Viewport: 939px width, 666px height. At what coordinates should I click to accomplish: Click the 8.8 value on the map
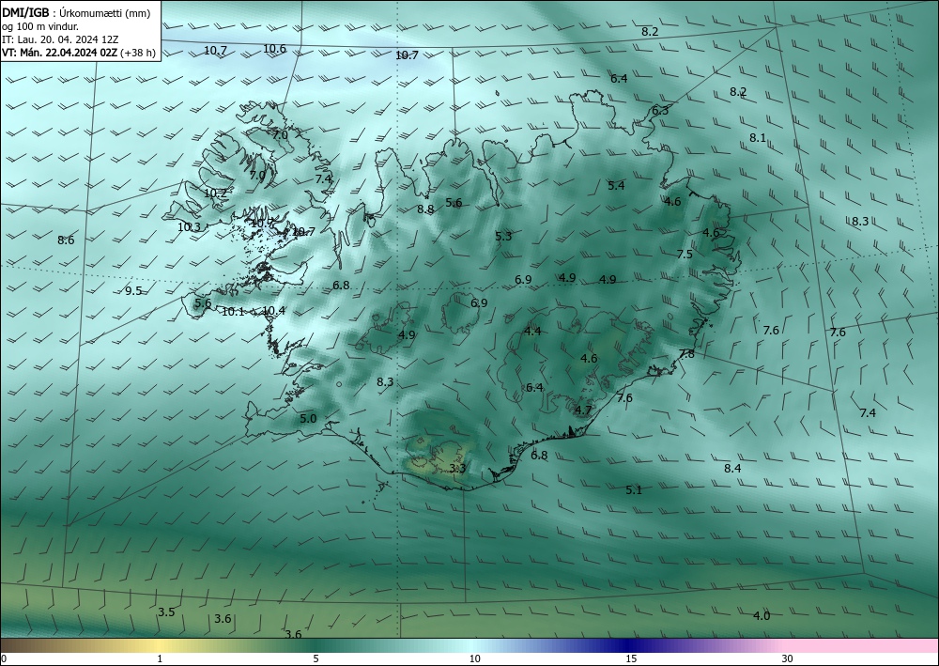coord(425,209)
